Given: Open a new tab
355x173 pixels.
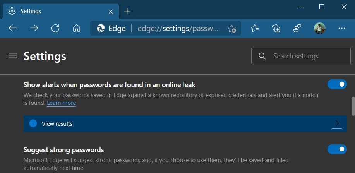Looking at the screenshot, I should (127, 11).
